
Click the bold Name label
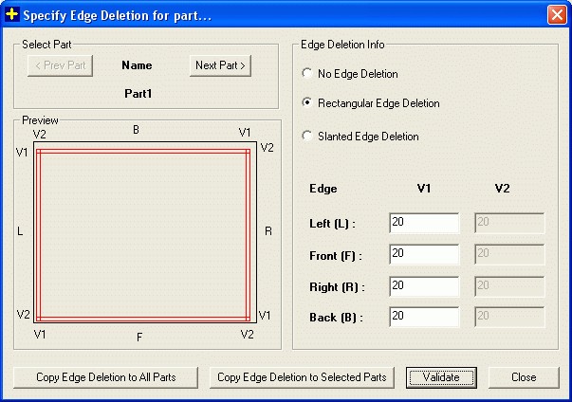coord(137,65)
